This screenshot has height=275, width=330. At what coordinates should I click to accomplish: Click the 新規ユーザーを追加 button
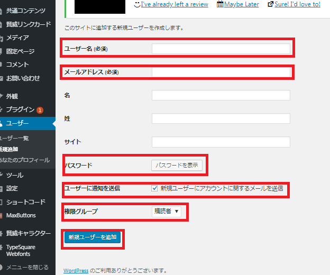pyautogui.click(x=93, y=237)
